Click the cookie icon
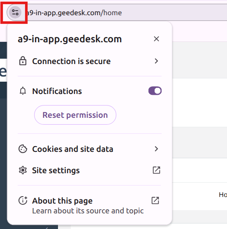This screenshot has width=227, height=229. pyautogui.click(x=23, y=149)
